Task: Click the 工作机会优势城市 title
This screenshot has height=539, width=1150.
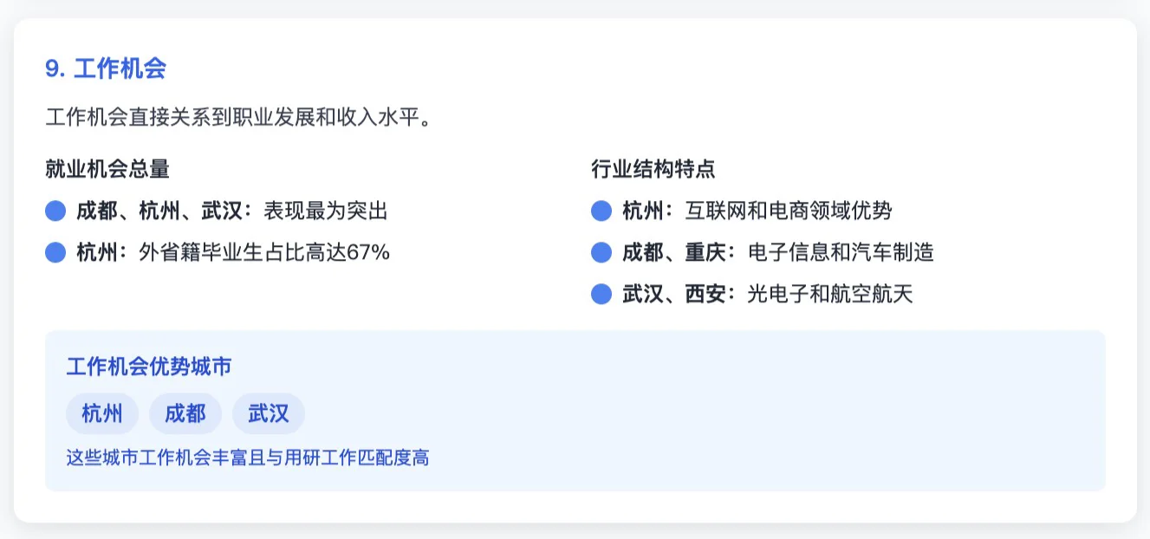Action: point(149,367)
